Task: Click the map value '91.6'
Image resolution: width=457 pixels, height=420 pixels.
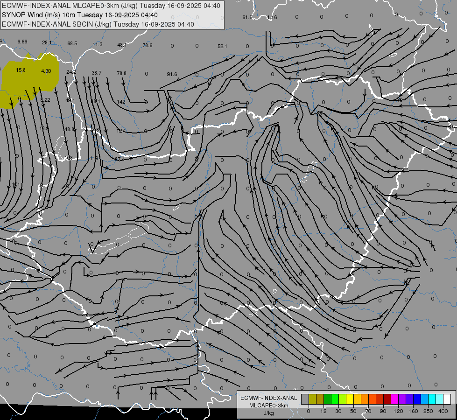Action: 172,74
